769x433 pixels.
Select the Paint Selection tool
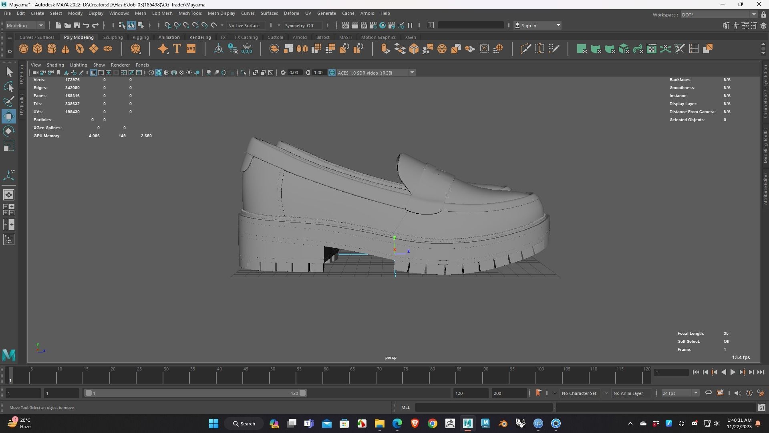tap(9, 102)
